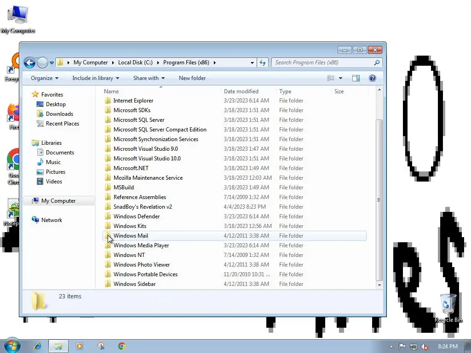Change view using the views icon
This screenshot has width=471, height=353.
(330, 78)
